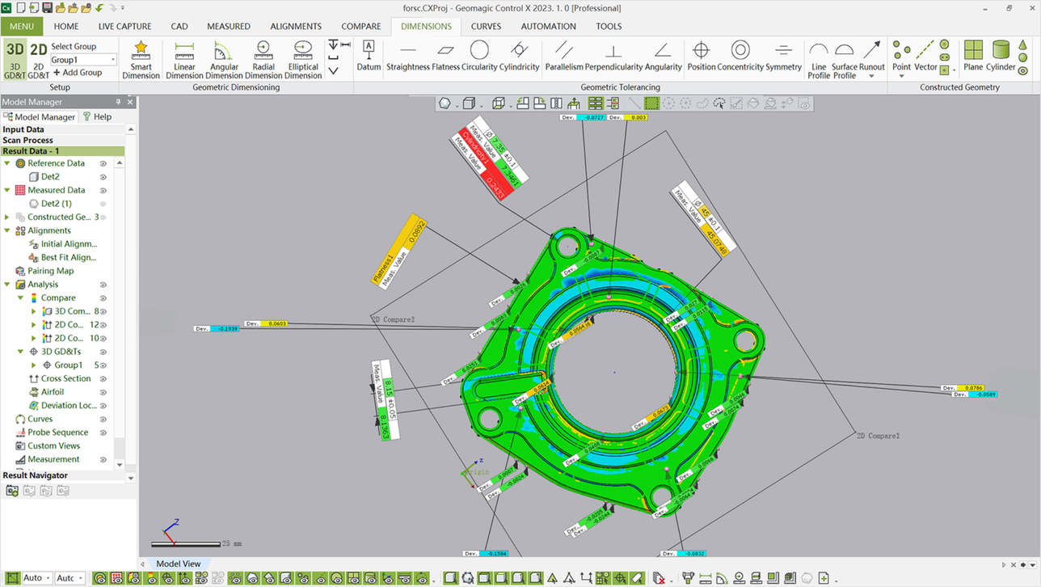
Task: Open the HOME ribbon tab
Action: pyautogui.click(x=66, y=26)
